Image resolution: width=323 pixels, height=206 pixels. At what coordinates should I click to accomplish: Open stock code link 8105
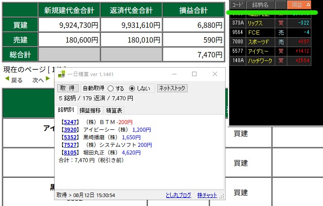pos(70,153)
